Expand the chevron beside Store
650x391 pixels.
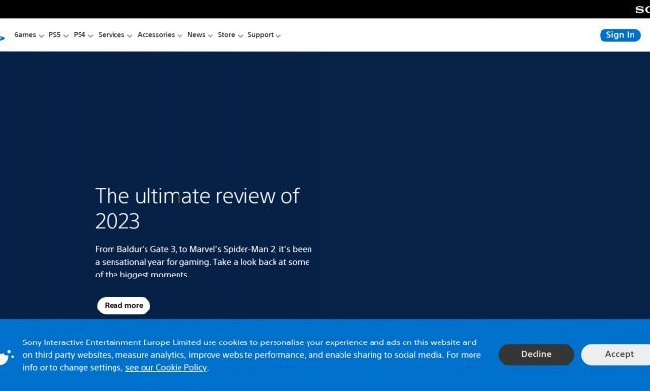[x=240, y=36]
